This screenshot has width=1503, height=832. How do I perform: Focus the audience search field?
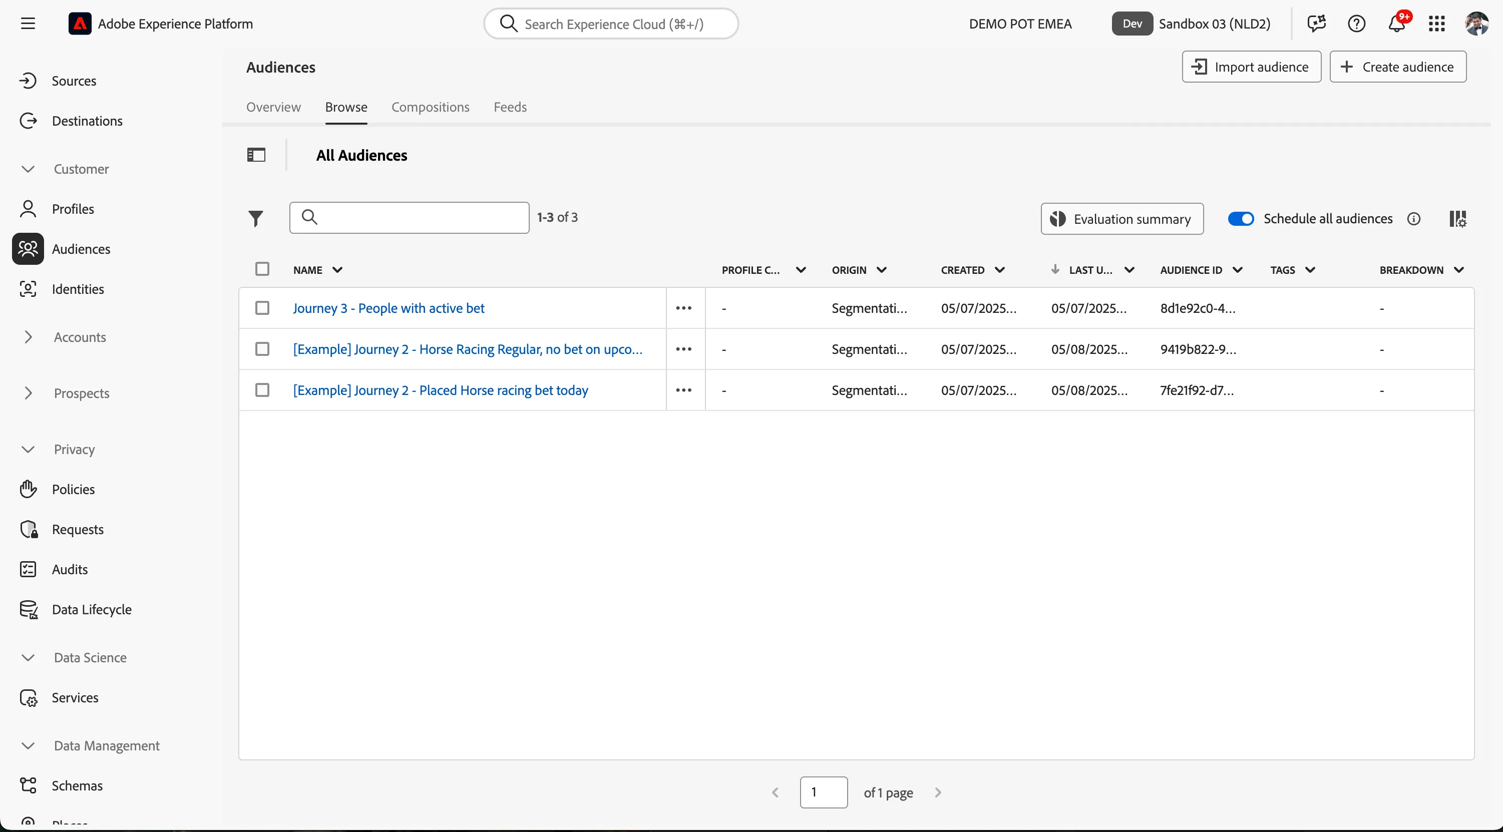(x=409, y=218)
